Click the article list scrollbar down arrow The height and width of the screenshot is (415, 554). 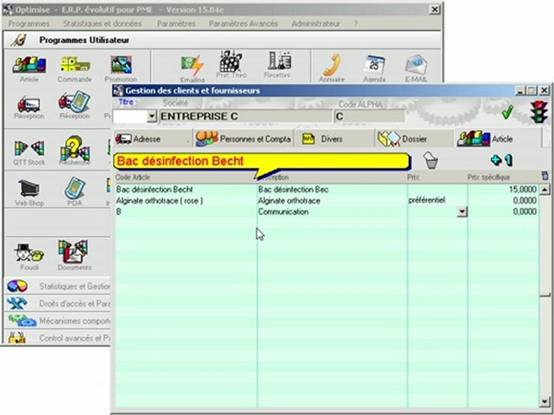coord(544,402)
